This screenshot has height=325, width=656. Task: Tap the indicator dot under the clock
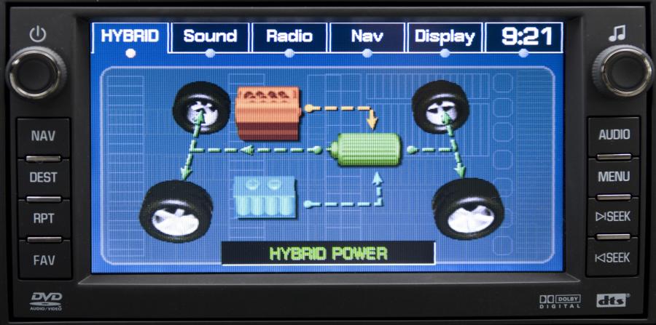click(523, 53)
